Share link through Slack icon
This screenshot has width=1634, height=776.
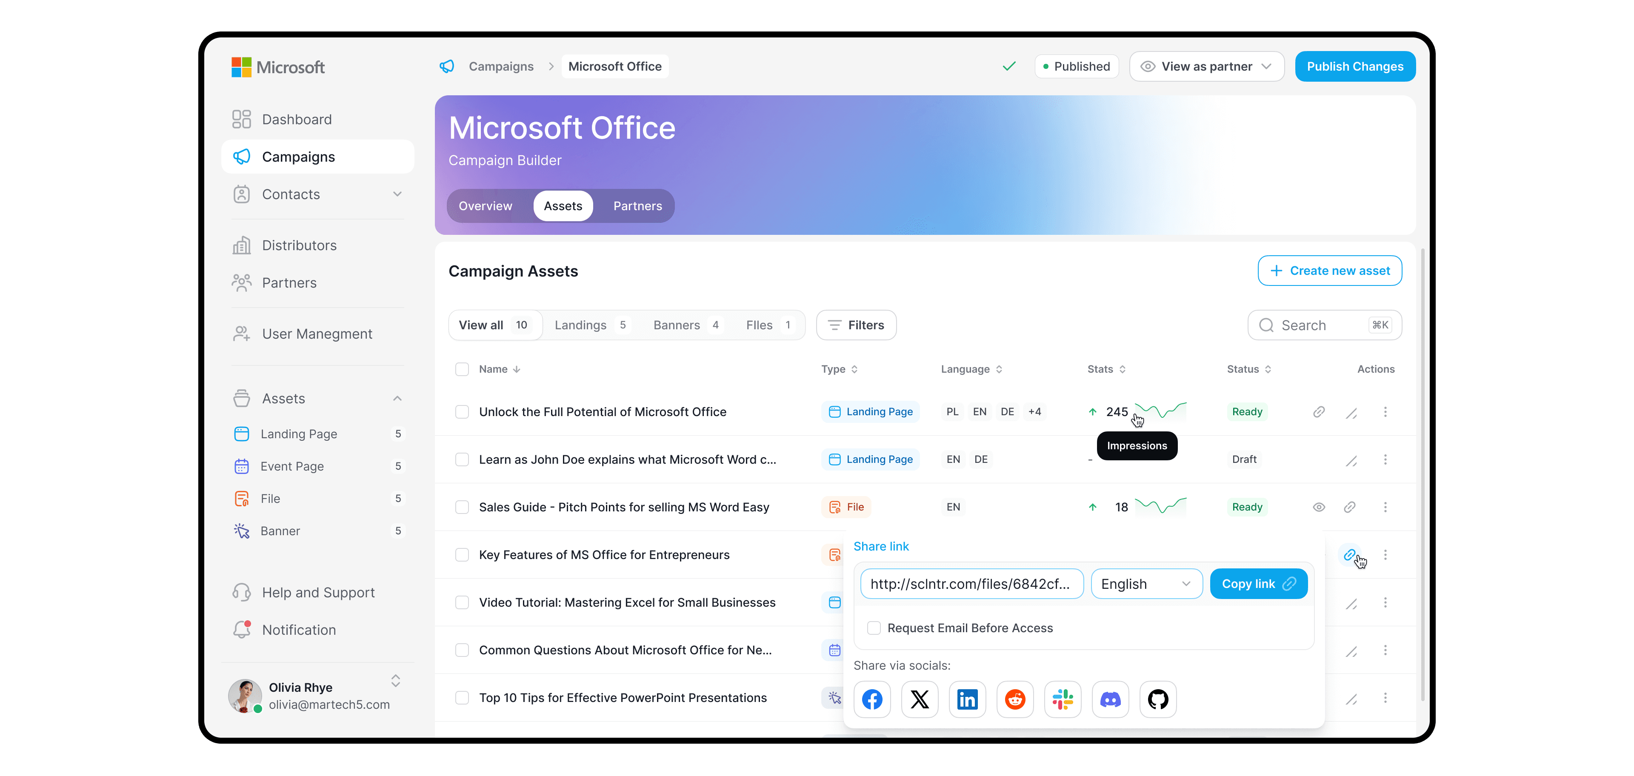1063,699
